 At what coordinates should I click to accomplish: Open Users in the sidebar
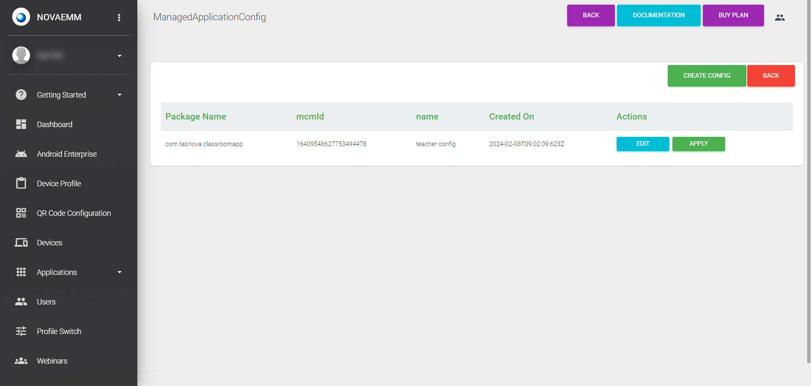click(46, 302)
